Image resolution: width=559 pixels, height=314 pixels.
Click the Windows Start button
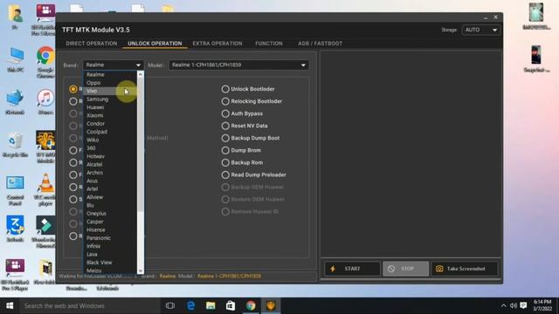tap(10, 306)
